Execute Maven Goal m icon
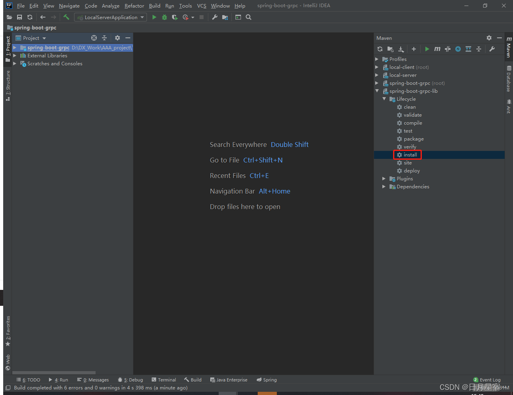 [x=437, y=49]
